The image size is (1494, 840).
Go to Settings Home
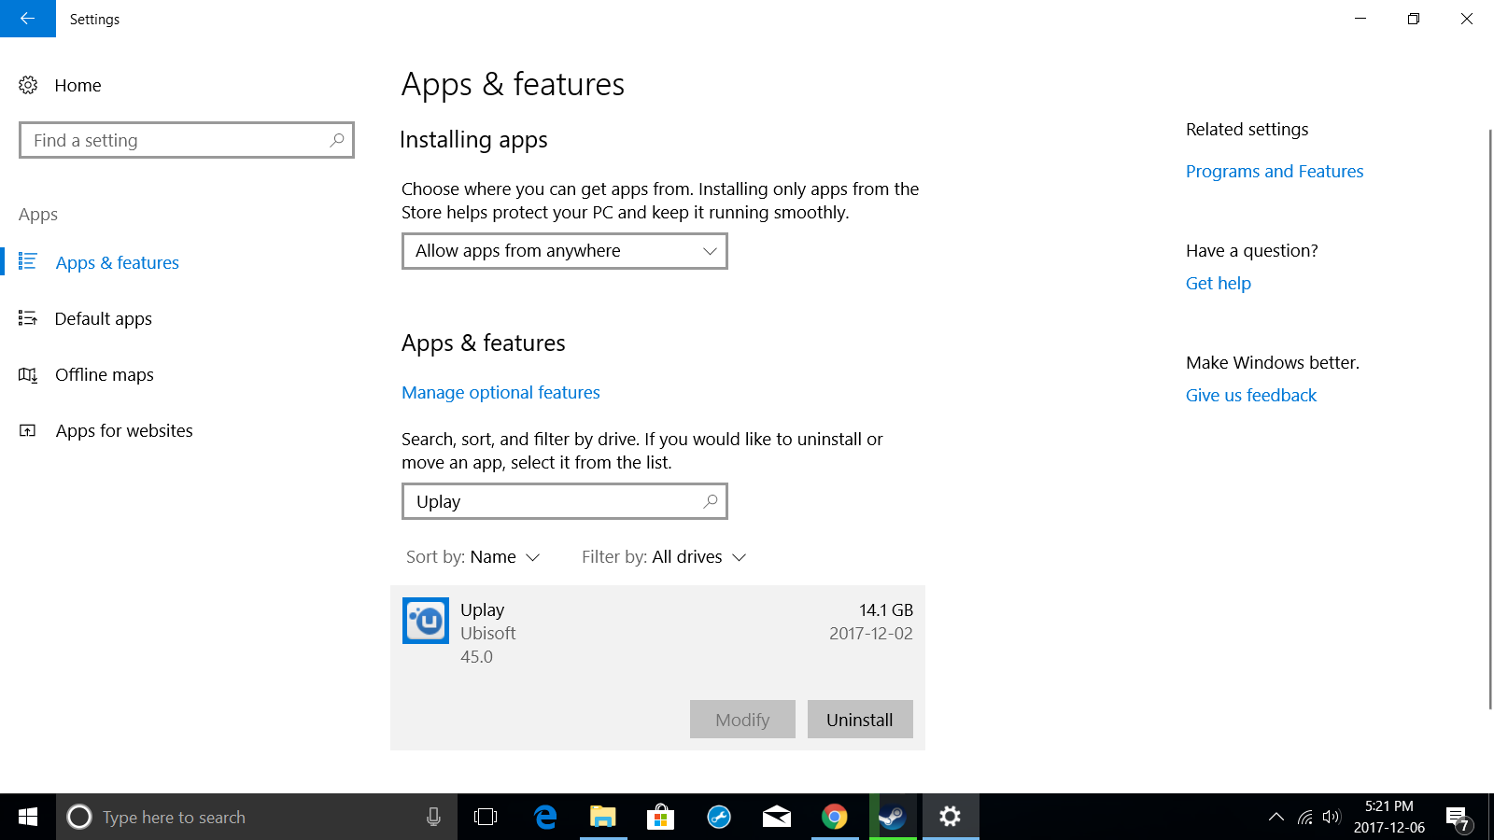tap(78, 85)
